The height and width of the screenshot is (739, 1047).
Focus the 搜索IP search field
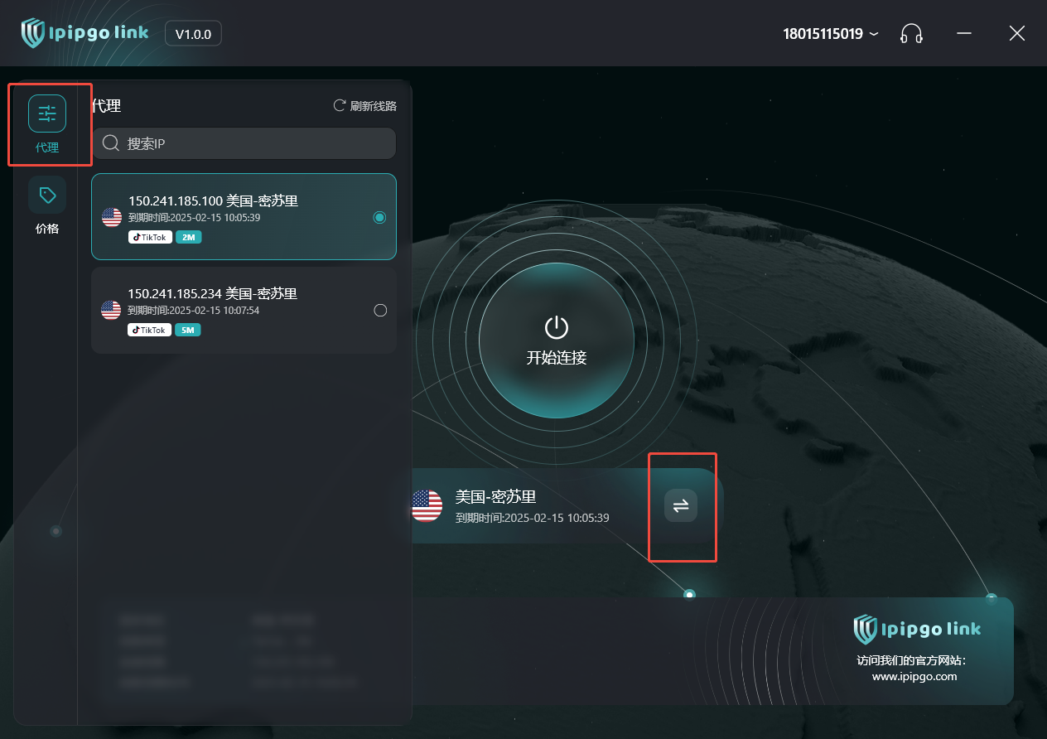(244, 143)
